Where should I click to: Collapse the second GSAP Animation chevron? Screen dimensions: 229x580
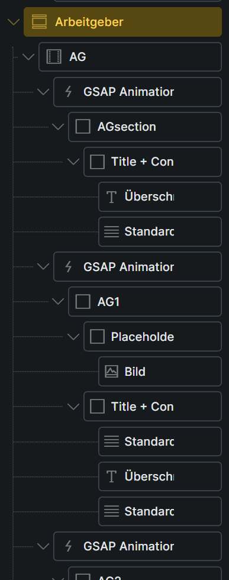(43, 267)
